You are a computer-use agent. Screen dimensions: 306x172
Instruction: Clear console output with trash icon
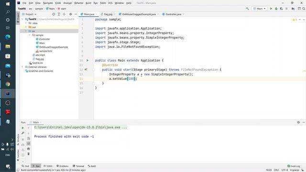29,154
